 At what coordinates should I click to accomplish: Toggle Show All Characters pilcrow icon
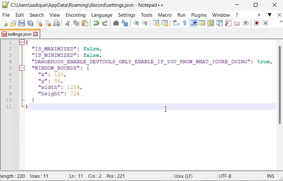pyautogui.click(x=184, y=23)
